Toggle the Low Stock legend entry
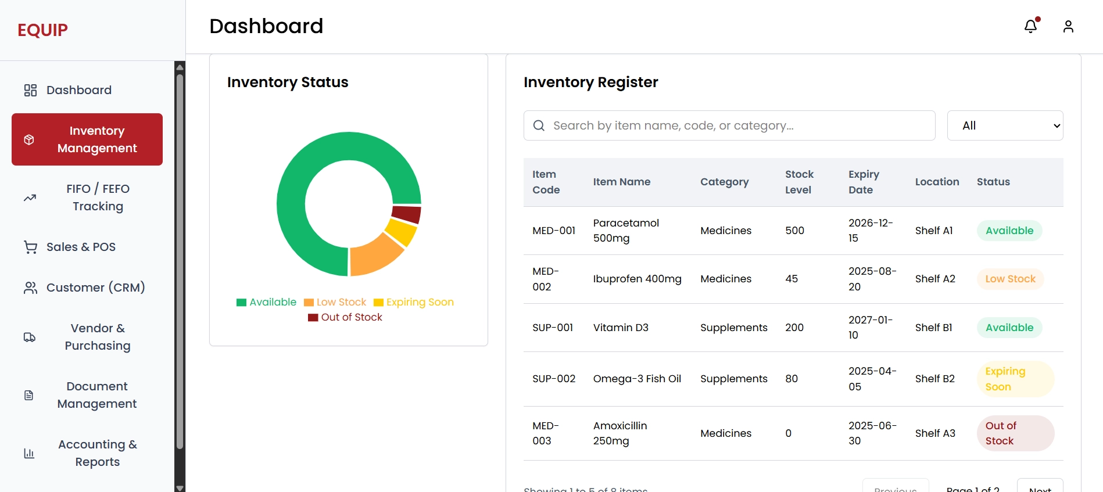 (x=335, y=302)
